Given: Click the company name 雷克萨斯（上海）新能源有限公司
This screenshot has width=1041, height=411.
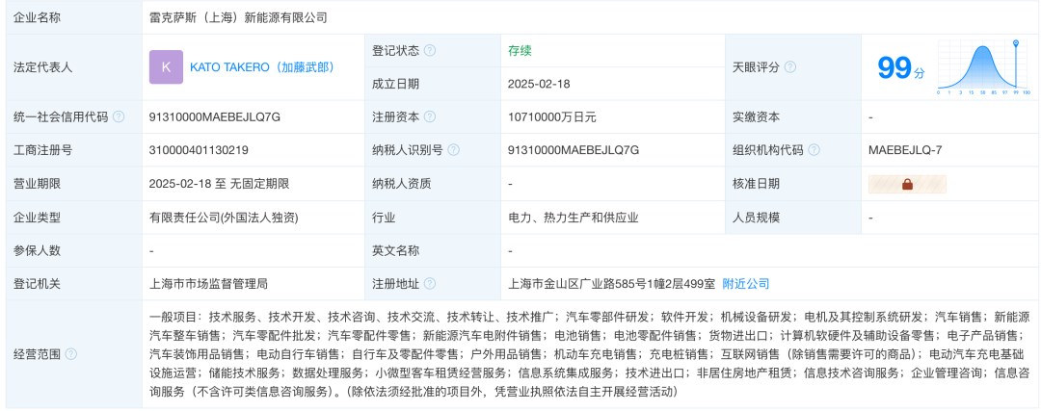Looking at the screenshot, I should [238, 18].
